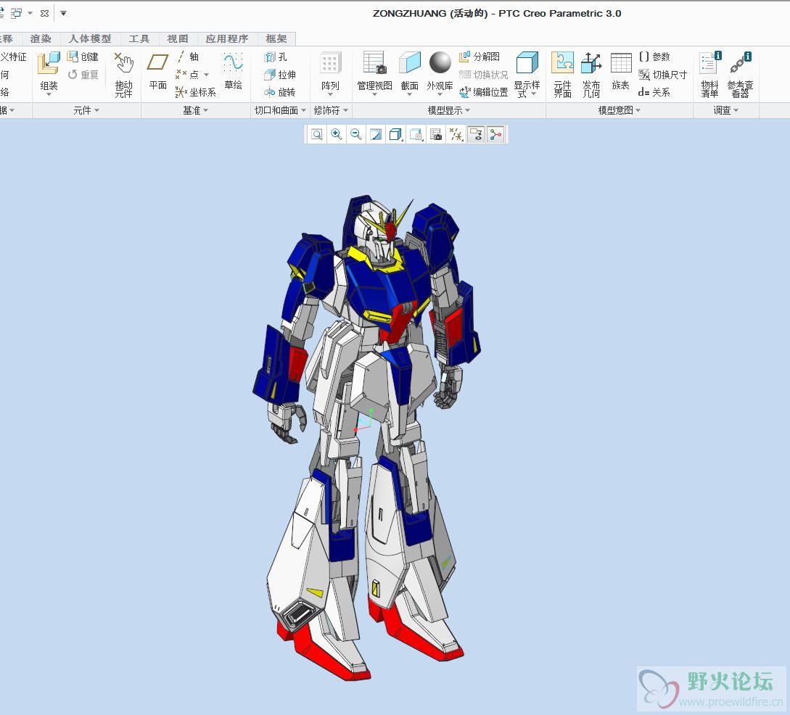
Task: Expand the 调查 group dropdown
Action: [x=725, y=110]
